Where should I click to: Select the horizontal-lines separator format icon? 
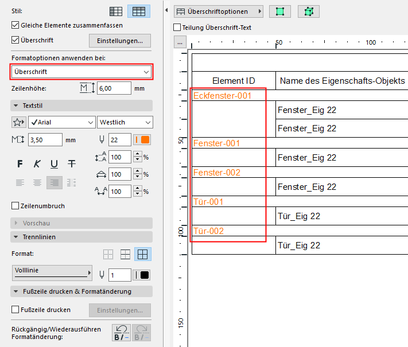coord(125,254)
